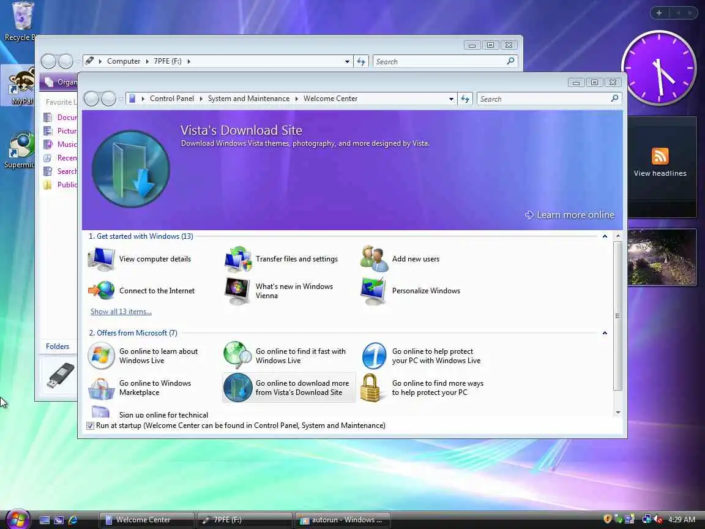The height and width of the screenshot is (529, 705).
Task: Click the slideshow photo gadget thumbnail
Action: coord(662,257)
